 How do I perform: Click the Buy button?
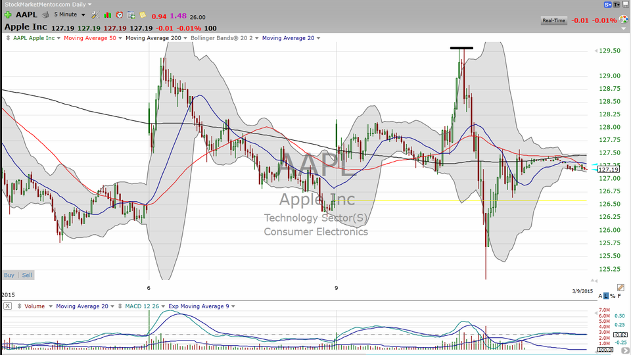[9, 275]
